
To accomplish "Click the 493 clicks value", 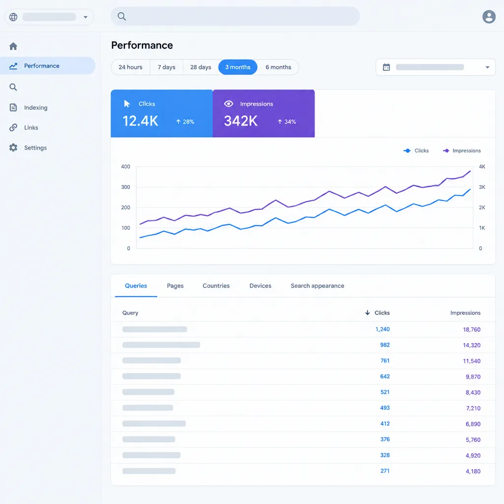I will (385, 408).
